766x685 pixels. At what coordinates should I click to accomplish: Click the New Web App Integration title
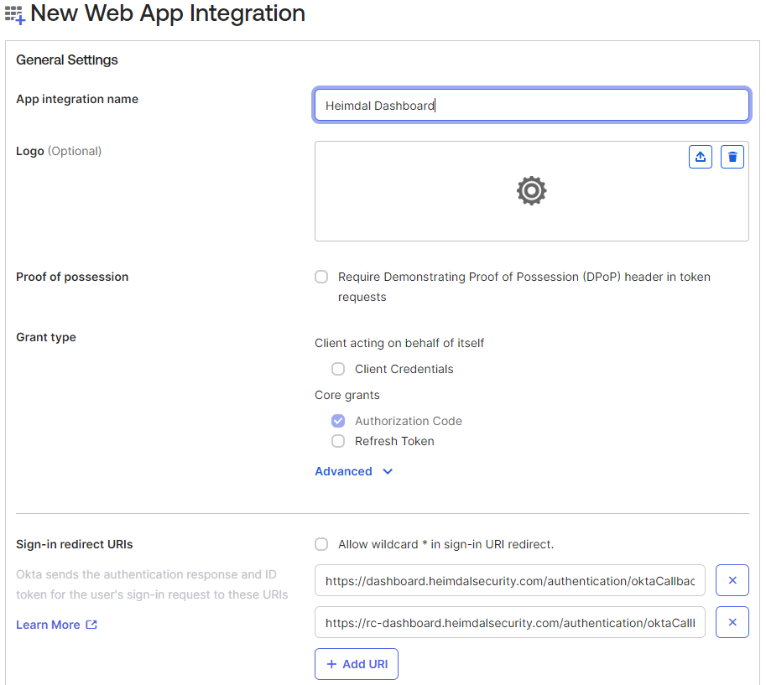pos(168,13)
